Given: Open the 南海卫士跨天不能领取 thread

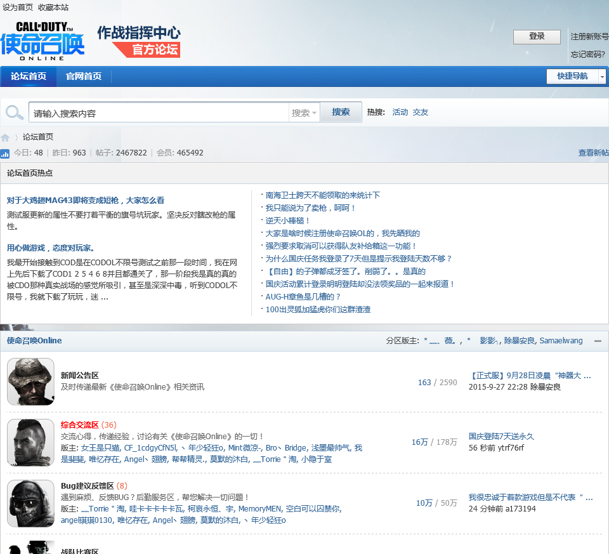Looking at the screenshot, I should [323, 195].
